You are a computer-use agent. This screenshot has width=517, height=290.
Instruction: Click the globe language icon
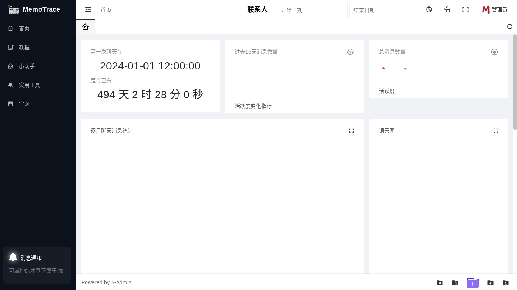[429, 9]
